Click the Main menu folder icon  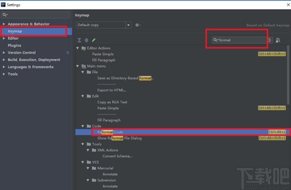(84, 66)
